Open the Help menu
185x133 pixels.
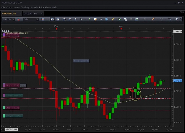55,7
